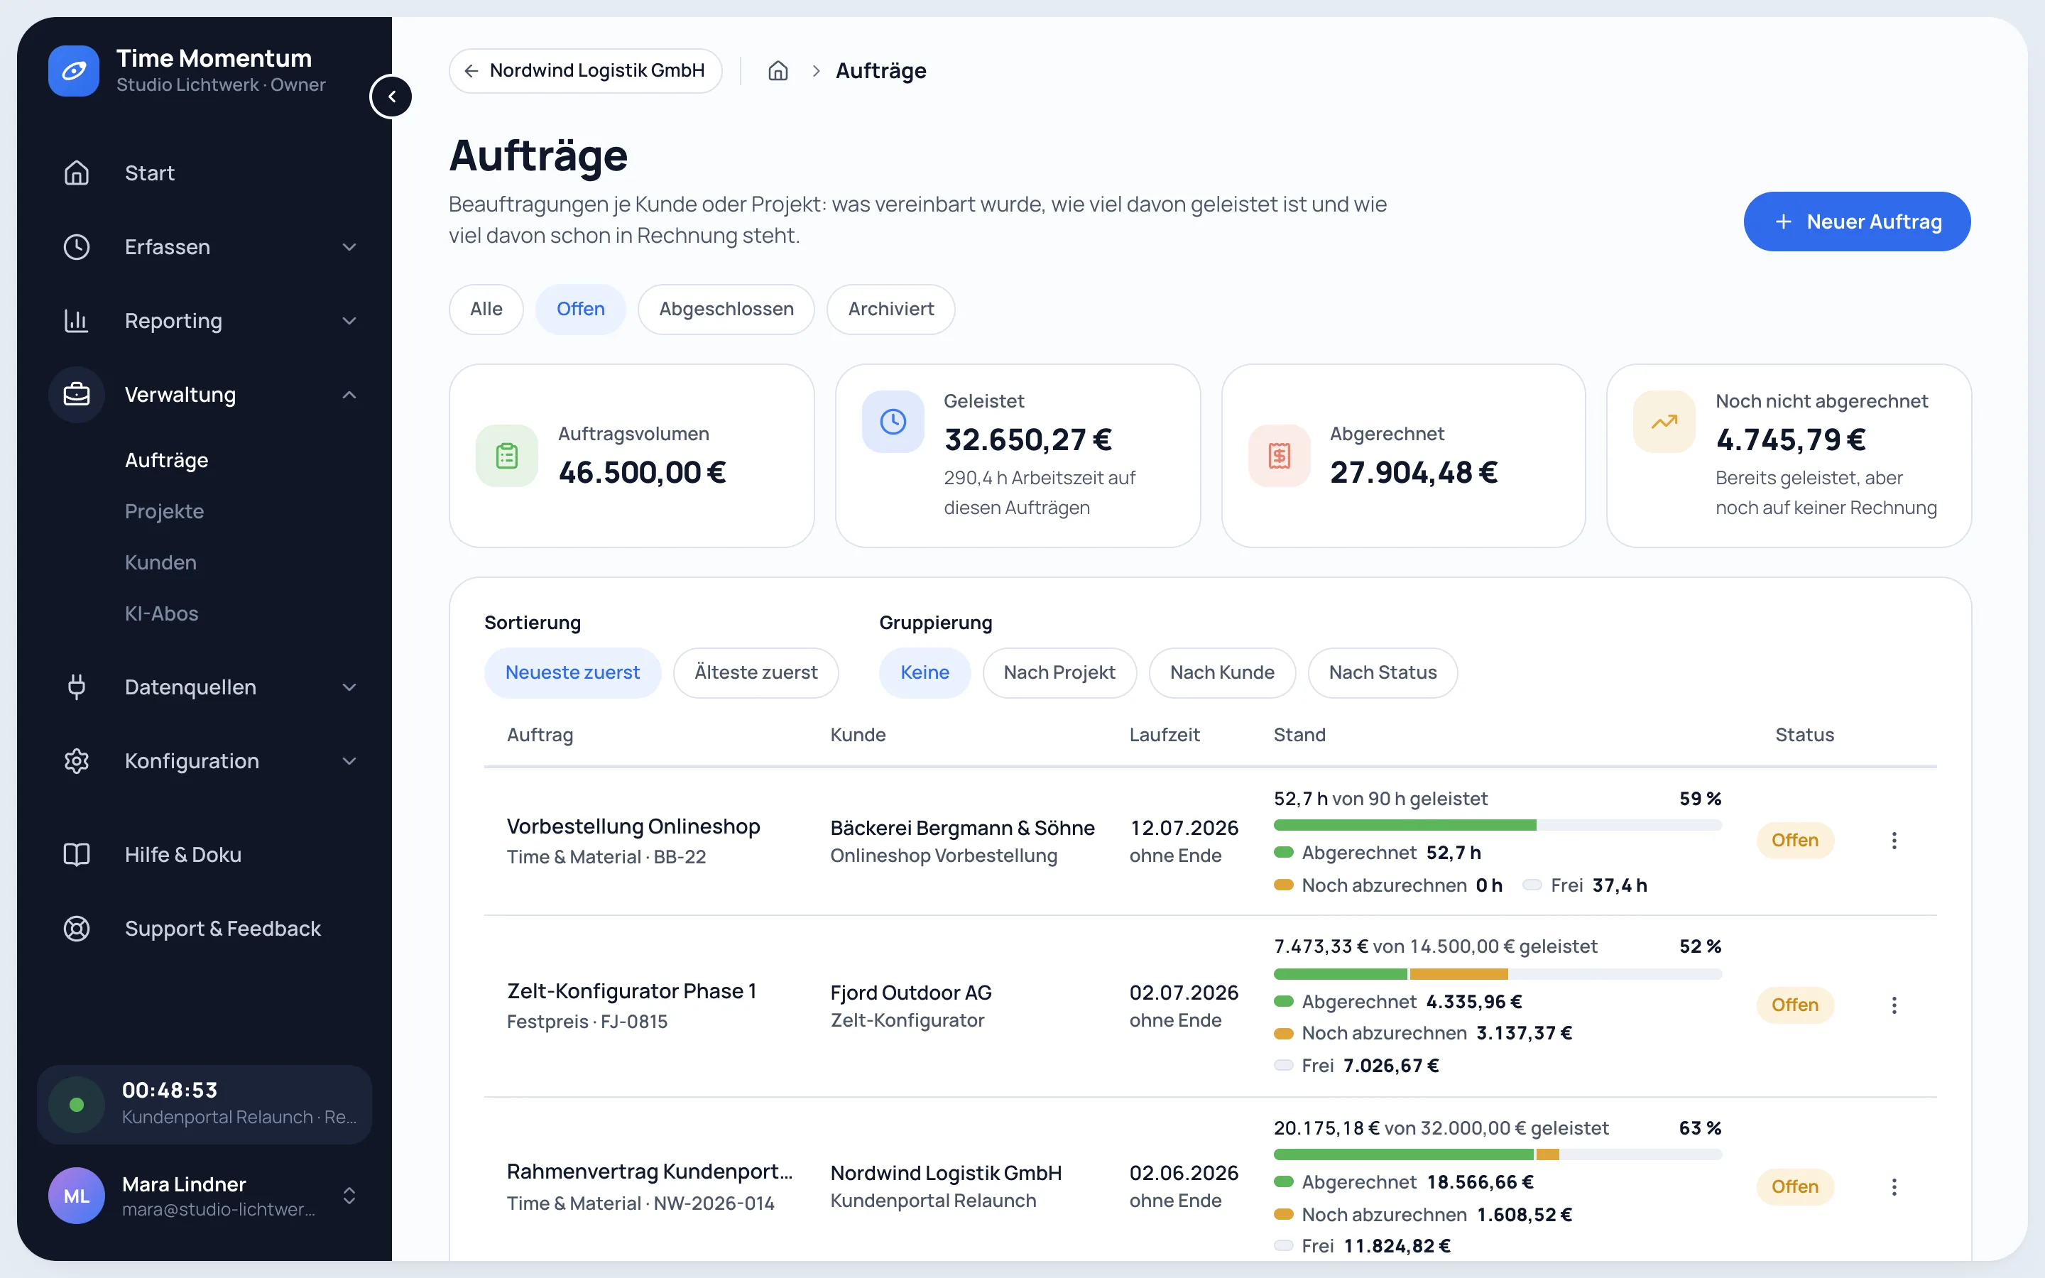Image resolution: width=2045 pixels, height=1278 pixels.
Task: Expand the Konfiguration menu chevron
Action: click(349, 760)
